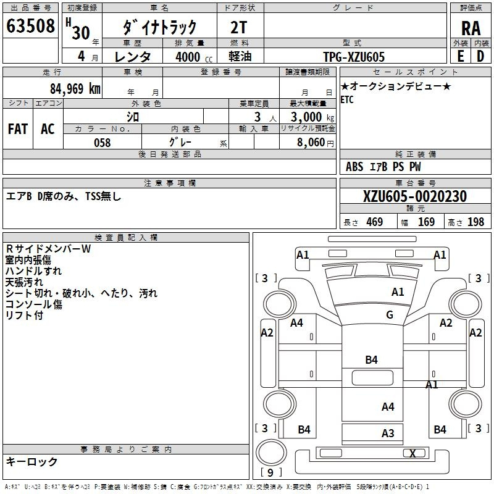This screenshot has width=494, height=494.
Task: Click the spare tire circle labeled 9
Action: click(x=271, y=452)
